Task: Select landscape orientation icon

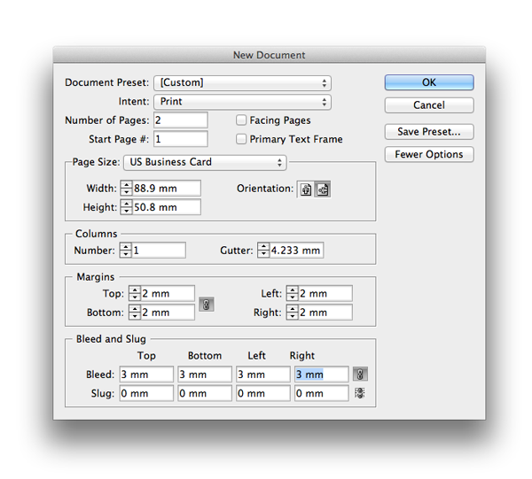Action: [323, 189]
